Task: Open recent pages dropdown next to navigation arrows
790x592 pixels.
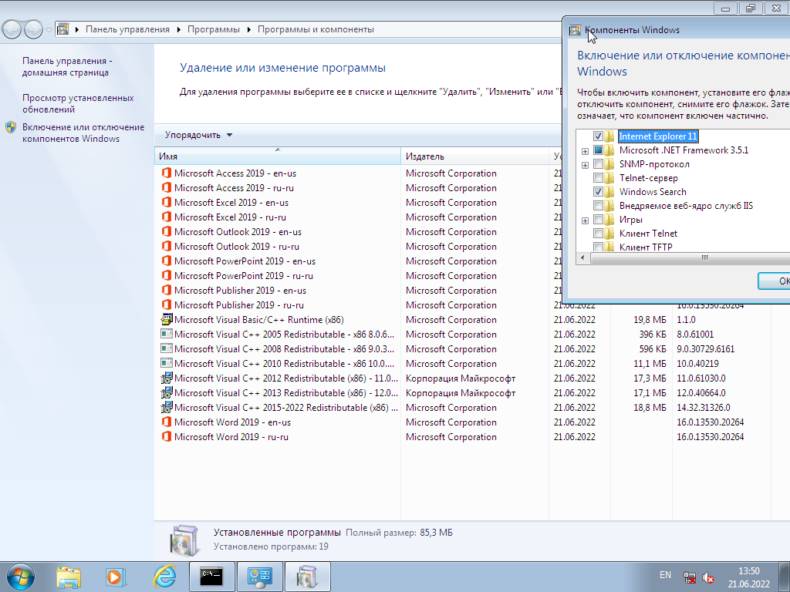Action: pos(49,30)
